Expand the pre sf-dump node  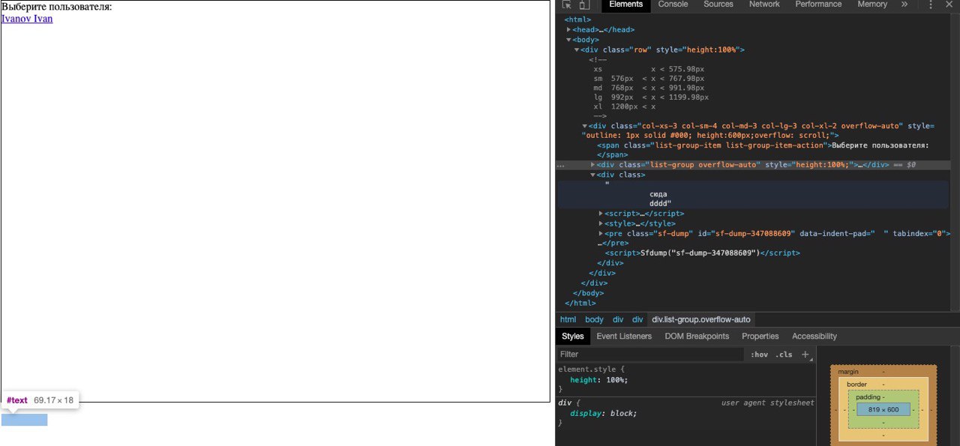[601, 233]
